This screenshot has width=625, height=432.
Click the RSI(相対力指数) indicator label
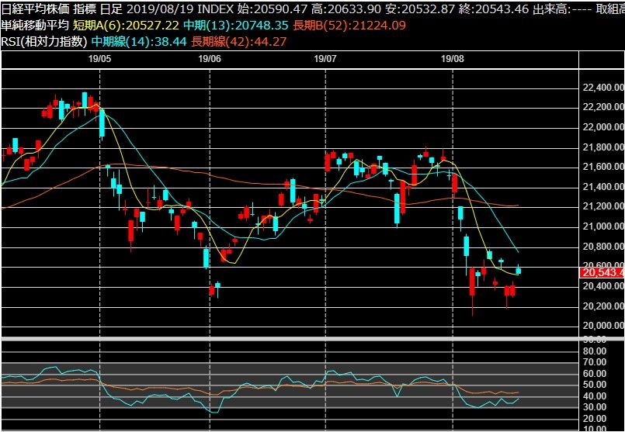click(43, 41)
